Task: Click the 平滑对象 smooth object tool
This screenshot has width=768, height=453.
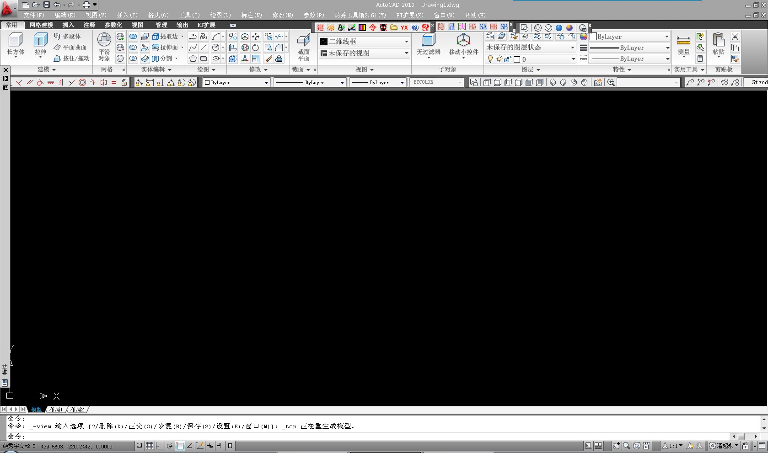Action: pyautogui.click(x=104, y=47)
